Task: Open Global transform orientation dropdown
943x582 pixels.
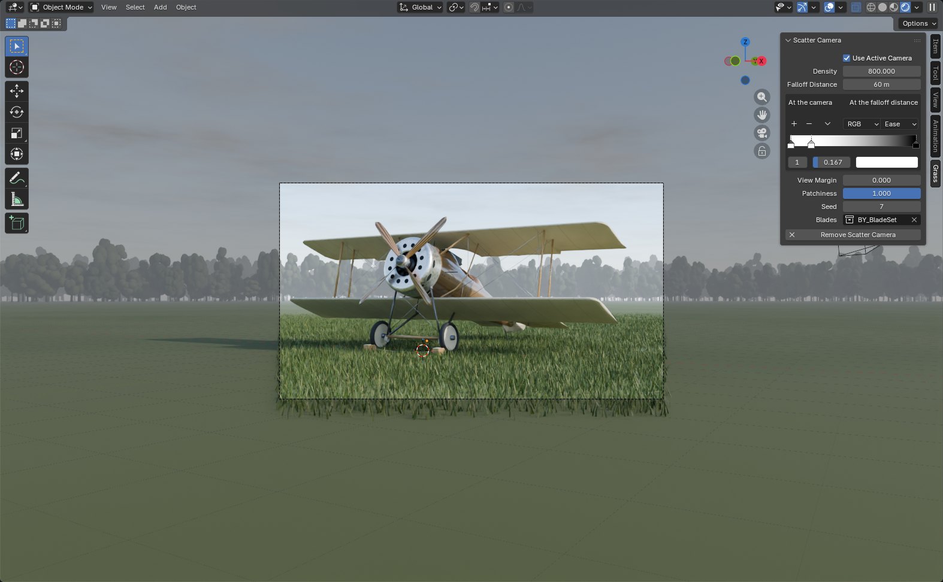Action: 421,7
